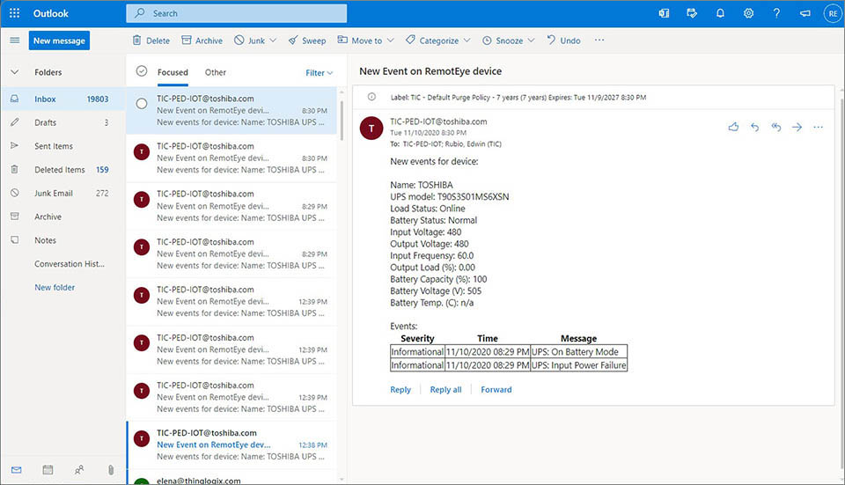Forward using the right-arrow icon
Image resolution: width=845 pixels, height=485 pixels.
point(797,127)
